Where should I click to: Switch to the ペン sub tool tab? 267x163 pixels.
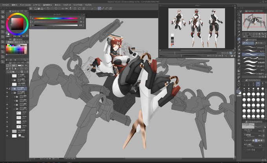tap(248, 43)
